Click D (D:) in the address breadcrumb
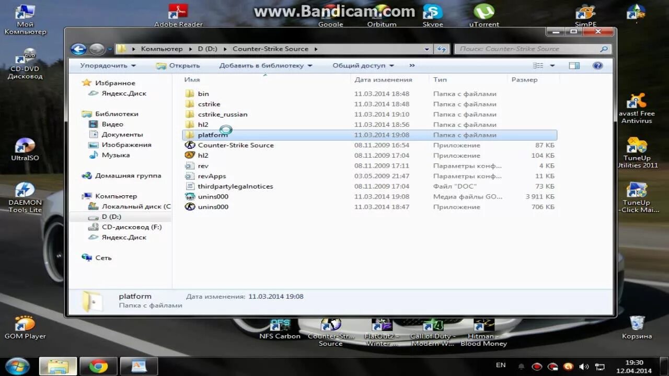669x376 pixels. 207,49
